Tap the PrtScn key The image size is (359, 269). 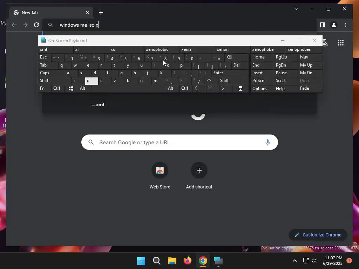click(262, 81)
